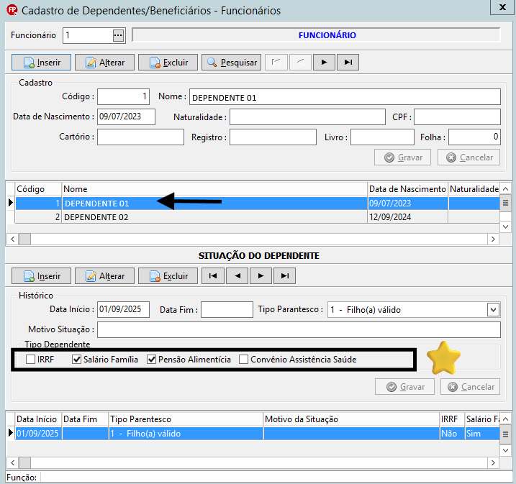Click right arrow of histórico grid horizontal scrollbar
This screenshot has height=484, width=516.
coord(493,462)
